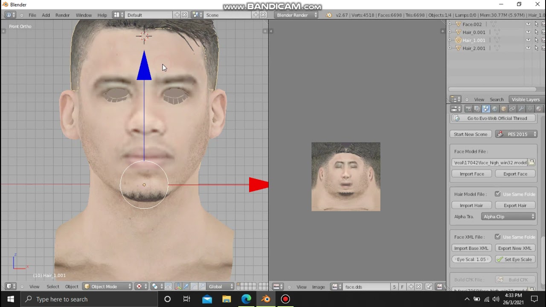Open the Modifiers wrench icon

click(x=521, y=109)
